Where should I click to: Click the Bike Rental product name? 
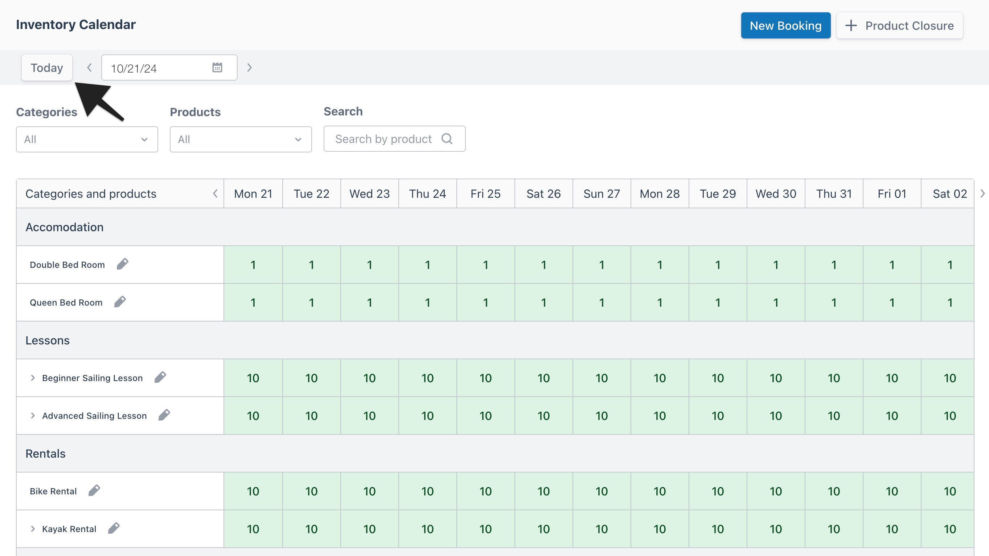(53, 491)
